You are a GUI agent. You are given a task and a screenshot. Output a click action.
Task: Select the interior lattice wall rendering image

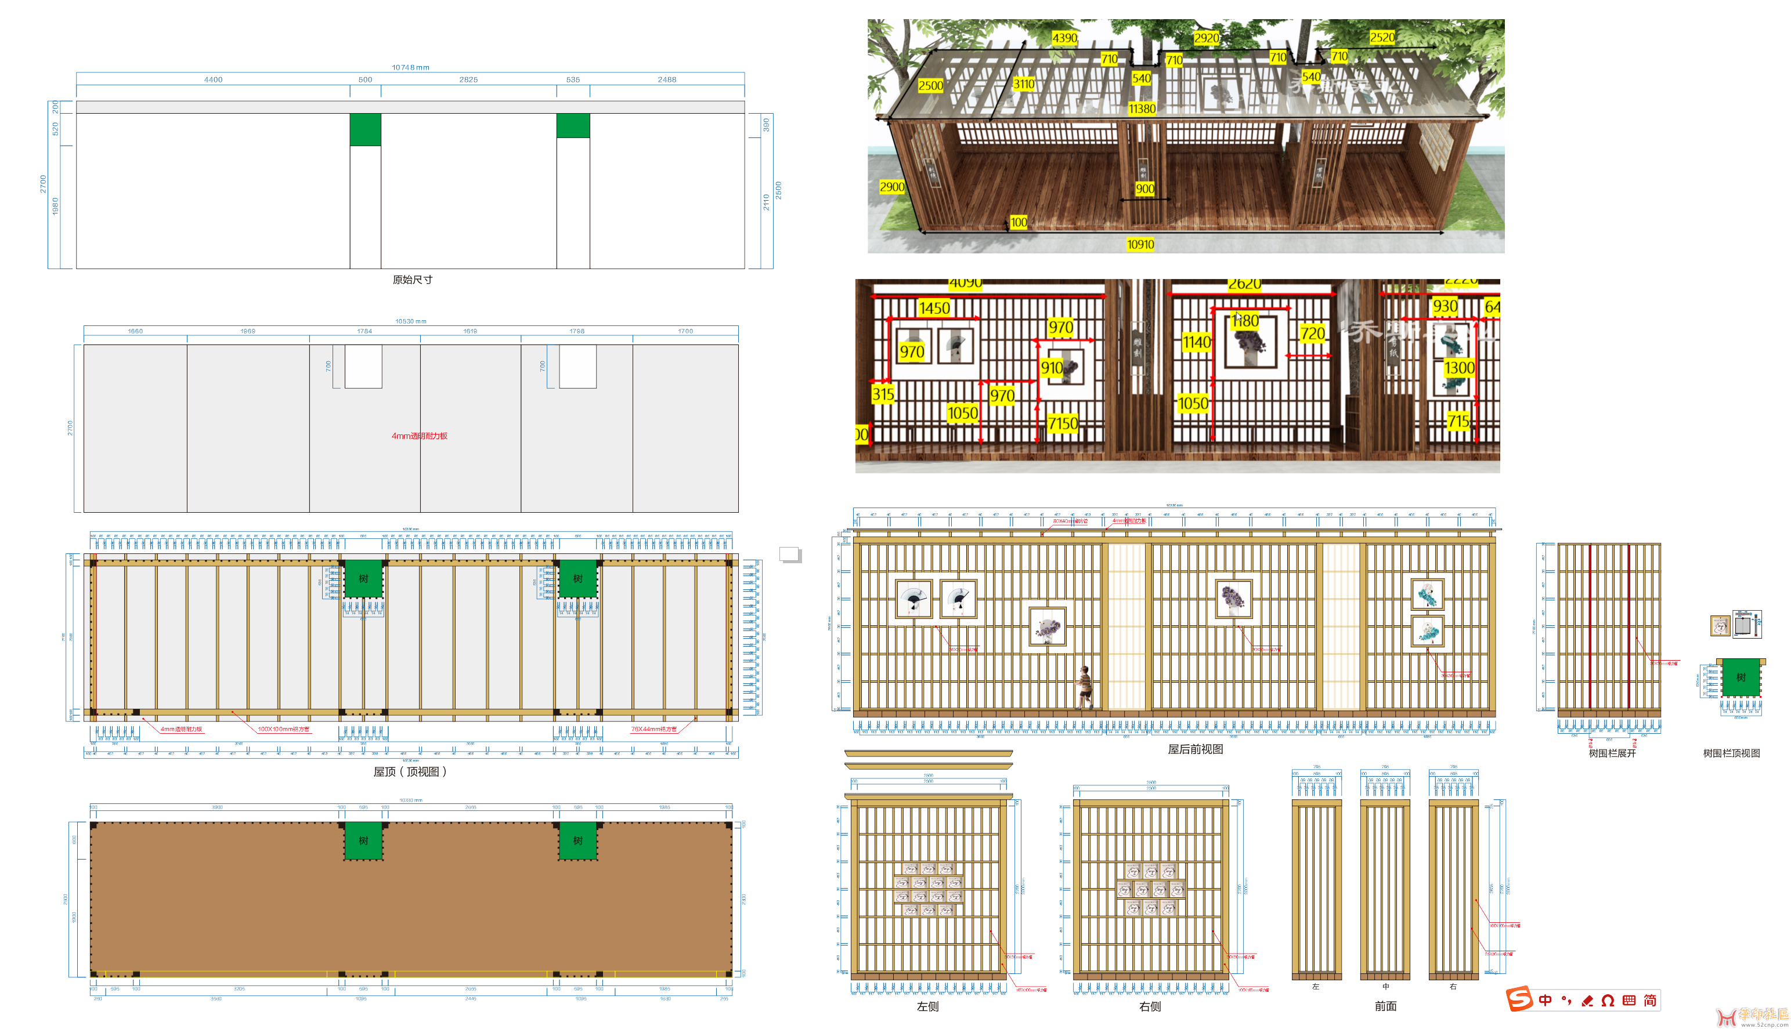(1177, 376)
